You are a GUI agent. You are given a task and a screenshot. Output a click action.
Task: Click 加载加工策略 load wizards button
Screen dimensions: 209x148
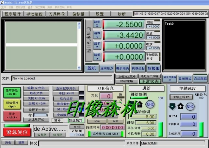pos(127,76)
